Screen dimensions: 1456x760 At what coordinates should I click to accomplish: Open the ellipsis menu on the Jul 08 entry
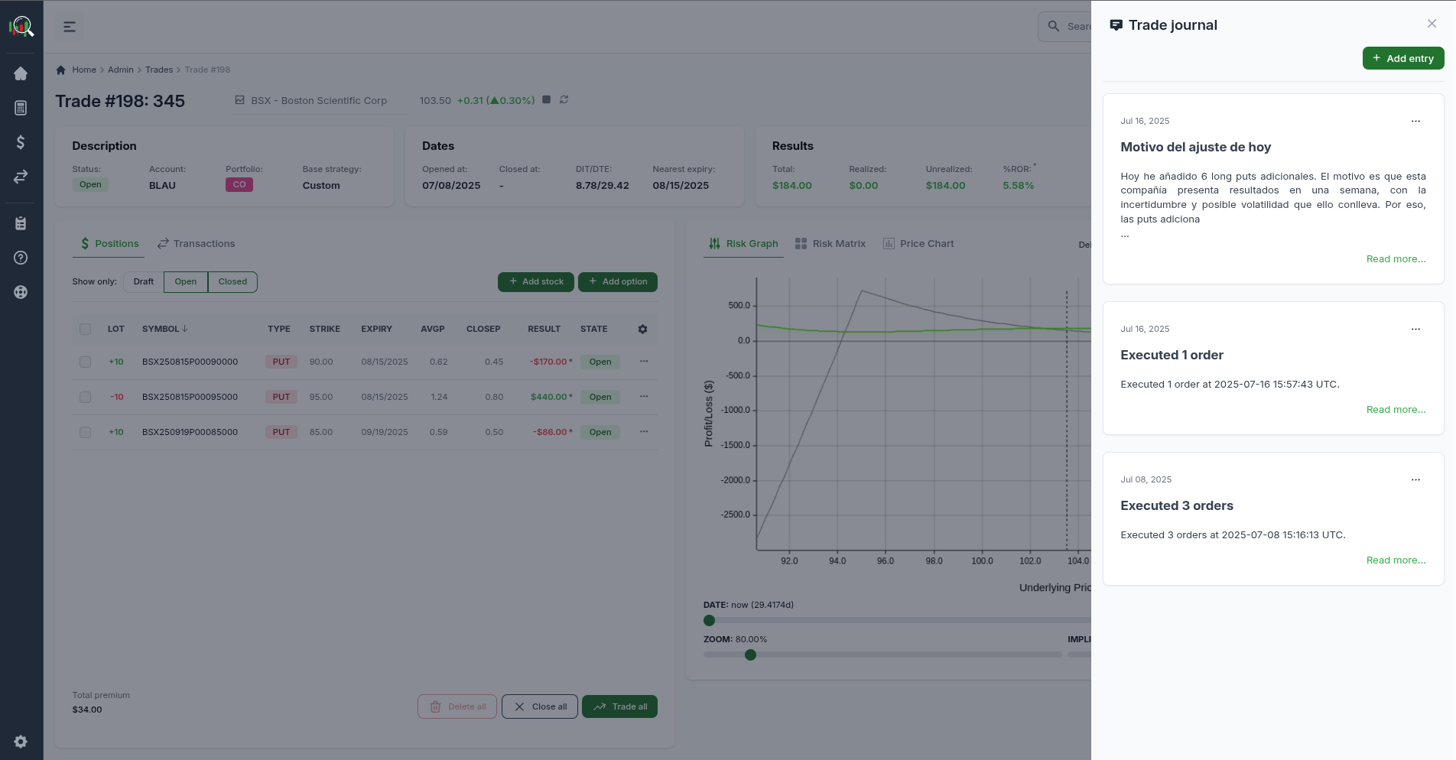(1415, 479)
